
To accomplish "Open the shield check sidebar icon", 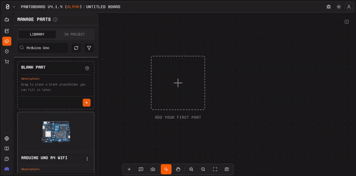I will coord(7,52).
